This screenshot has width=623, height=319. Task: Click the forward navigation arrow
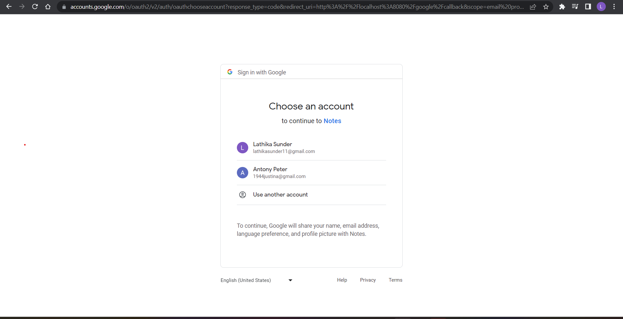click(x=22, y=6)
